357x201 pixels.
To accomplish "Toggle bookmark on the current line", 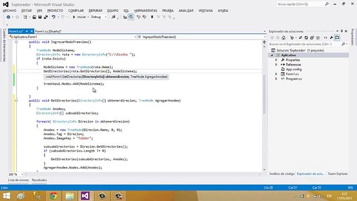I will (x=152, y=17).
